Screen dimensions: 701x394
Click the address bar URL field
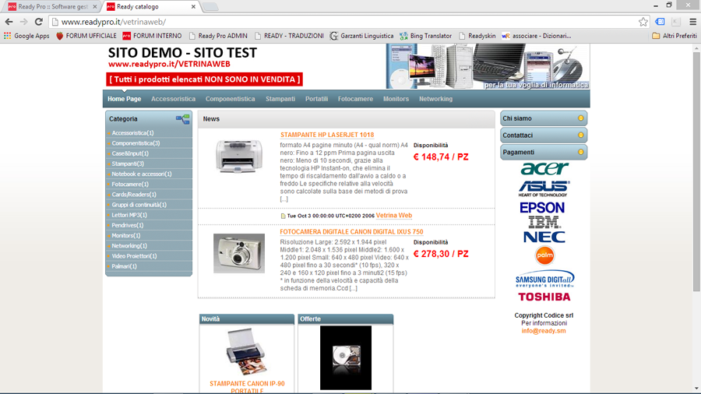click(344, 22)
